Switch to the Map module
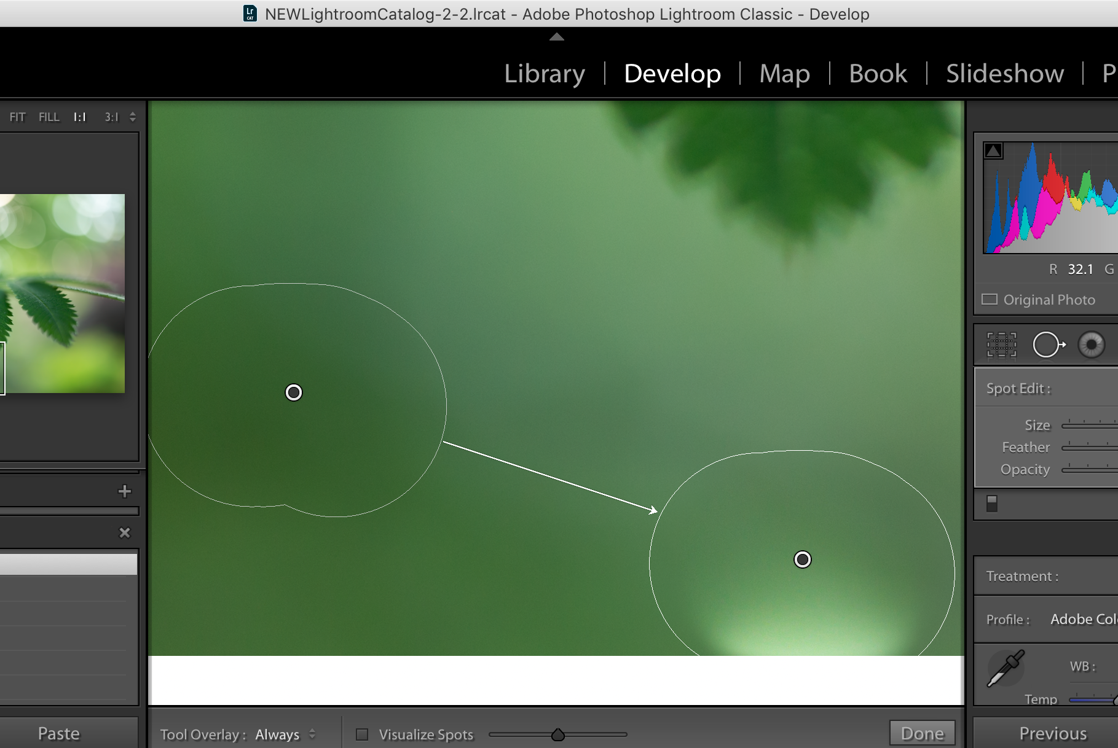Screen dimensions: 1118x748 (x=784, y=74)
